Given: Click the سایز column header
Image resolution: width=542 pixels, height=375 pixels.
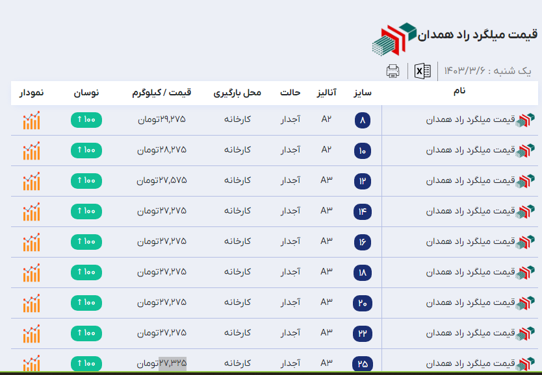Looking at the screenshot, I should click(362, 93).
